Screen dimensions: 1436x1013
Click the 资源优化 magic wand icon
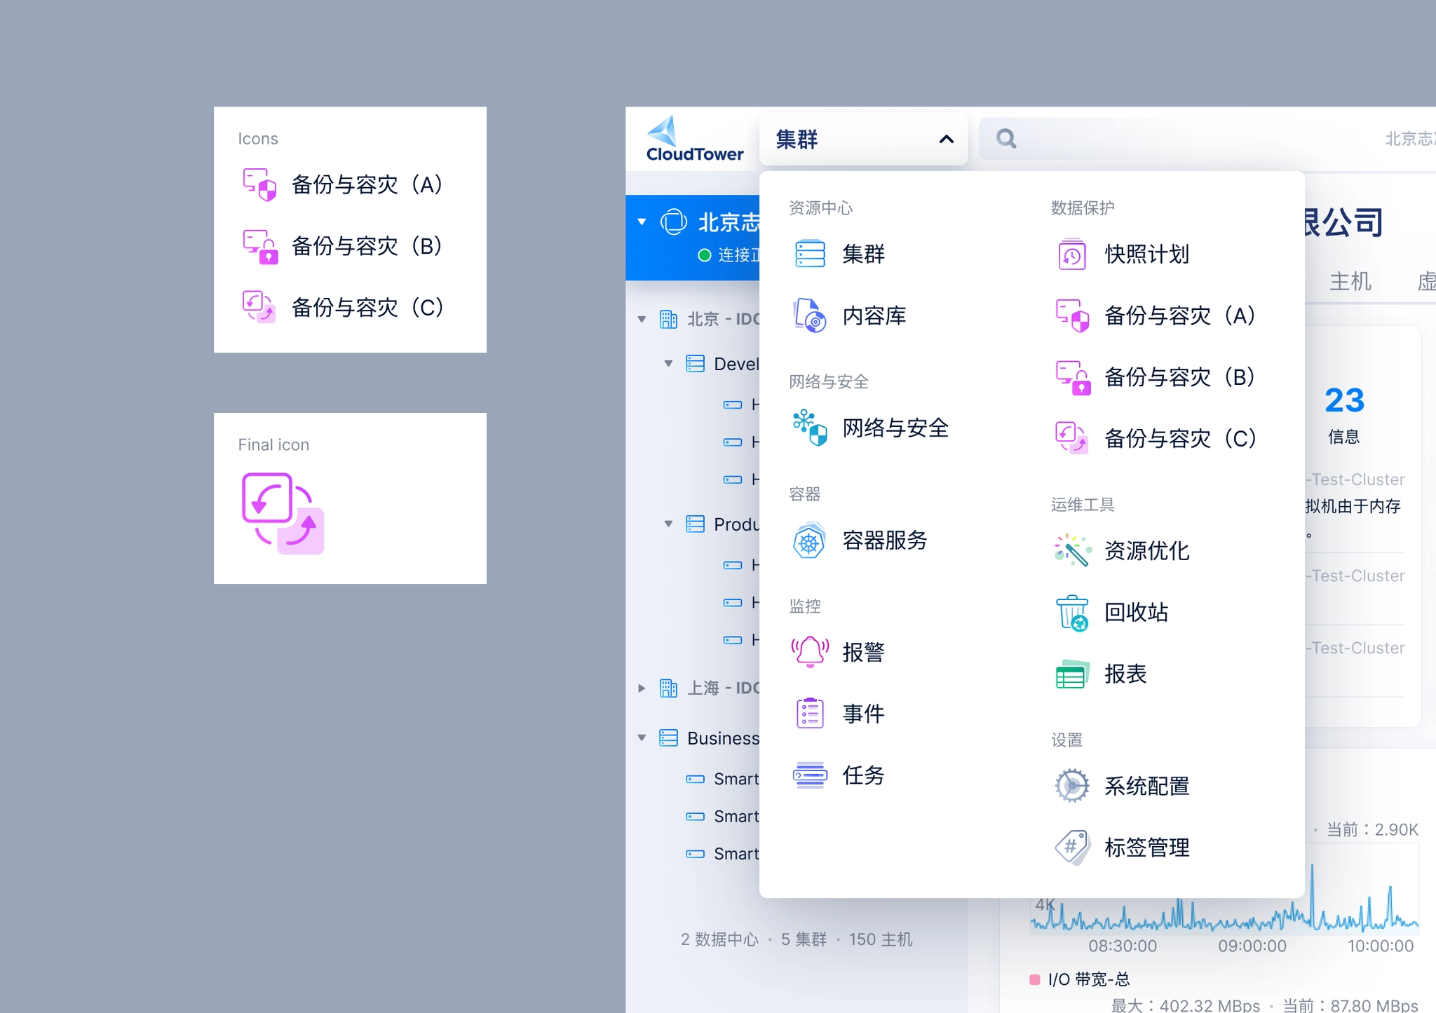[x=1071, y=551]
